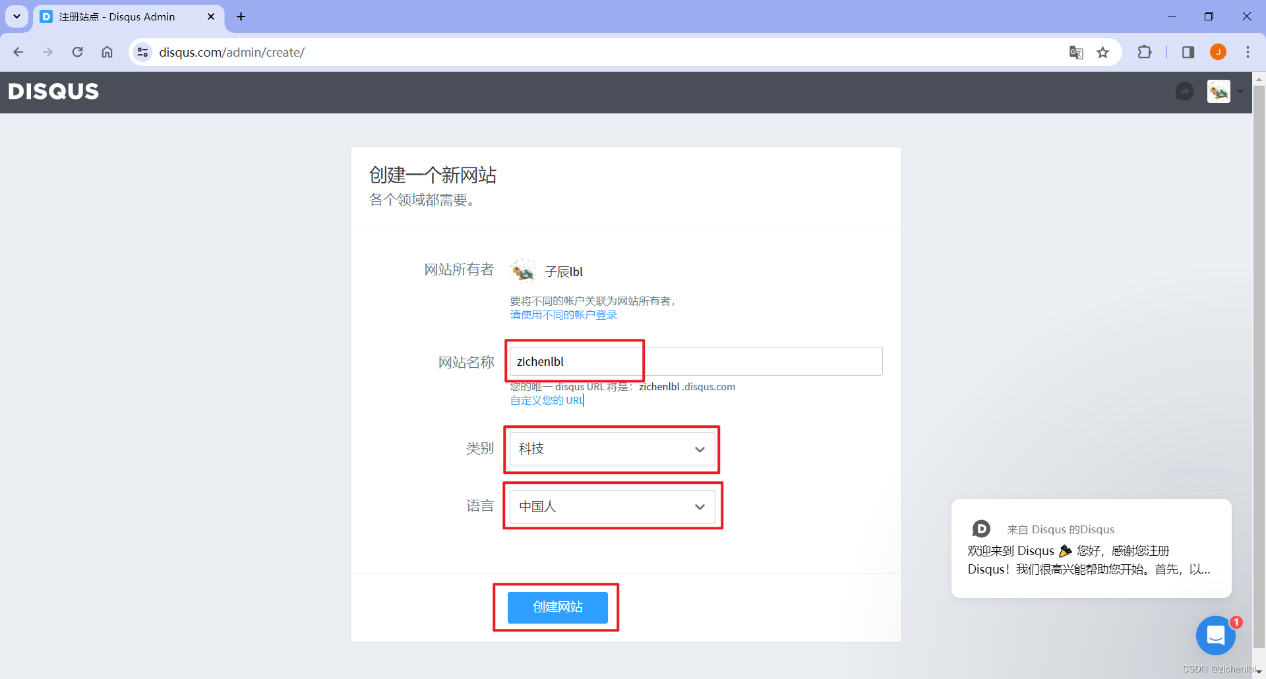This screenshot has width=1266, height=679.
Task: Click 自定义您的 URL link
Action: click(x=547, y=400)
